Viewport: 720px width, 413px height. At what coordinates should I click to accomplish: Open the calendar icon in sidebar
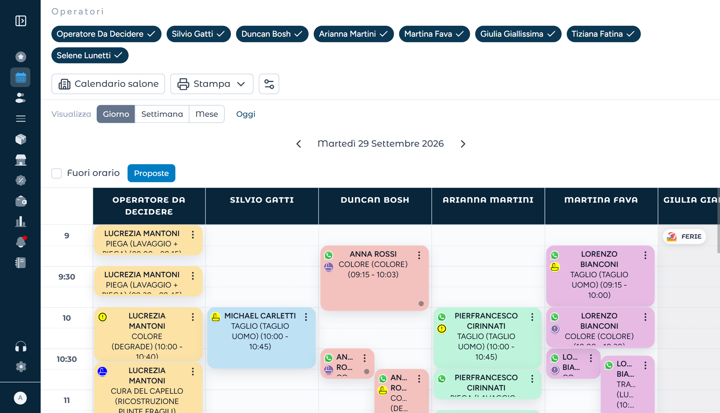[x=21, y=78]
